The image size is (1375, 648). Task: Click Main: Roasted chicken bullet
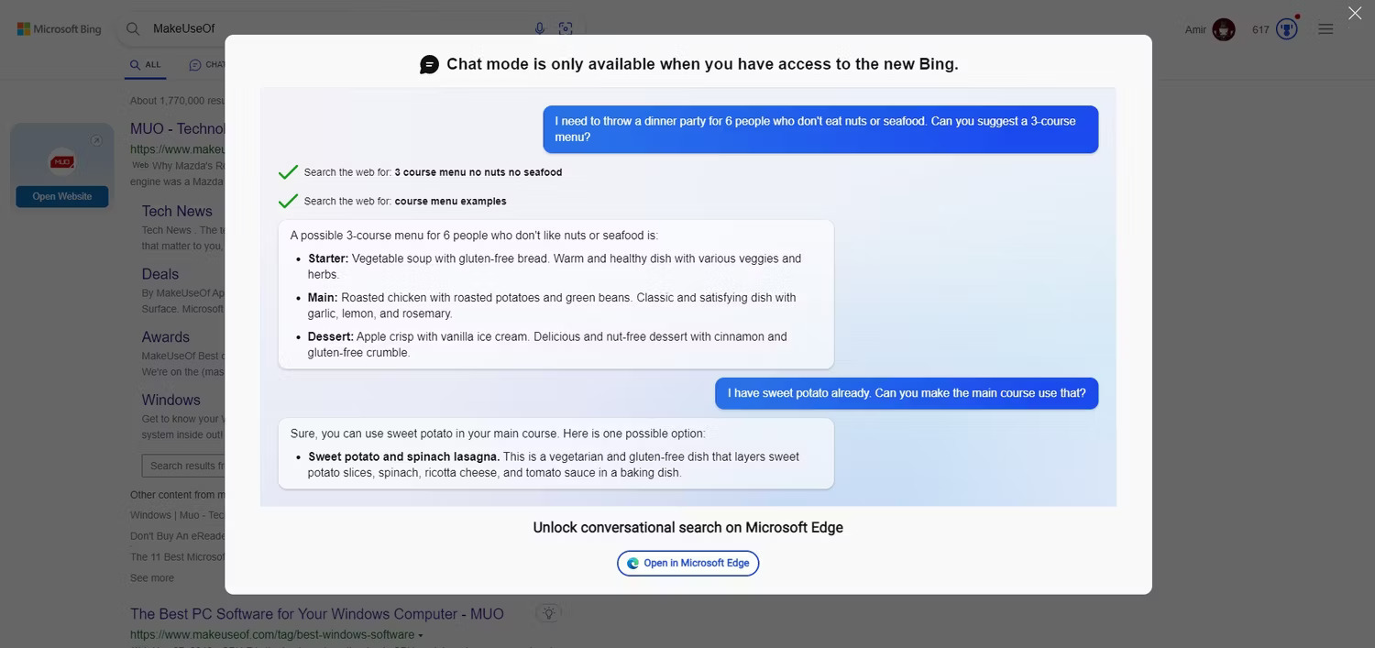(552, 306)
